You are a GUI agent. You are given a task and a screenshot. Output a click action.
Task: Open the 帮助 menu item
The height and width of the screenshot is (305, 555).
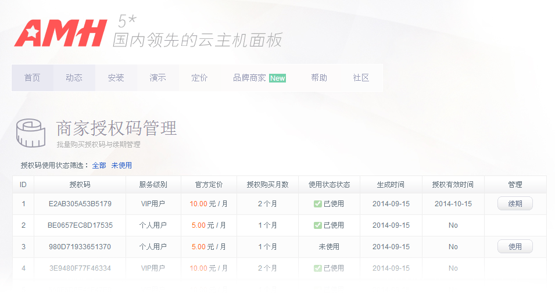319,78
